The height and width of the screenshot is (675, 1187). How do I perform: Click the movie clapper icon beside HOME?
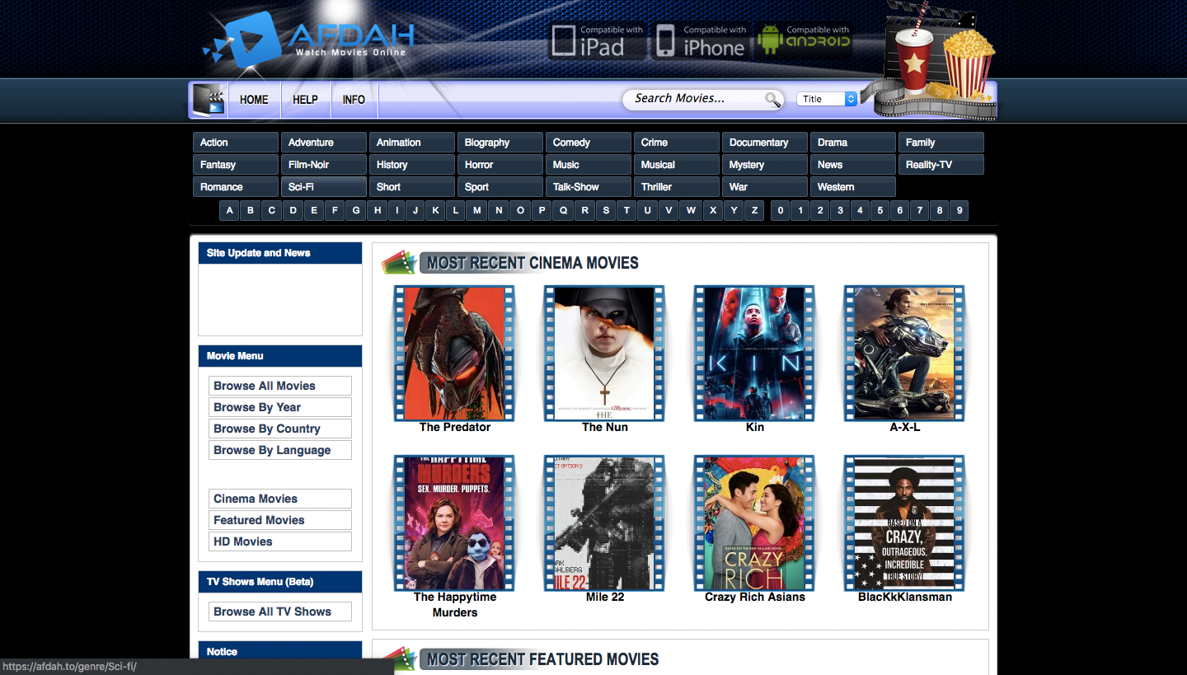click(x=209, y=101)
